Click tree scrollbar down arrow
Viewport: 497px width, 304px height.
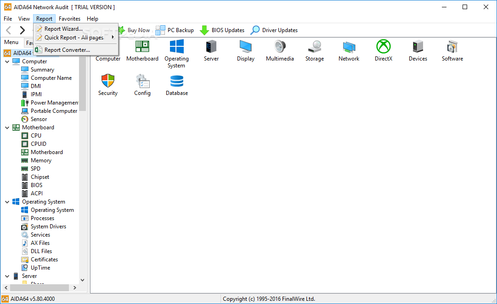tap(82, 280)
